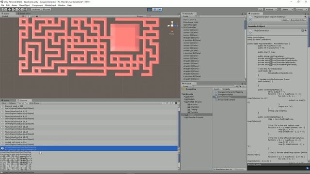Click info icon of 'Current seed' log

point(2,107)
